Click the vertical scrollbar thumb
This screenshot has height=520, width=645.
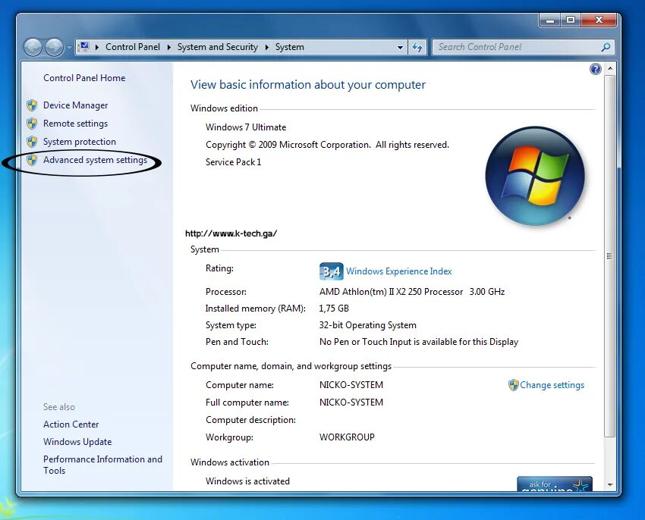click(x=610, y=255)
